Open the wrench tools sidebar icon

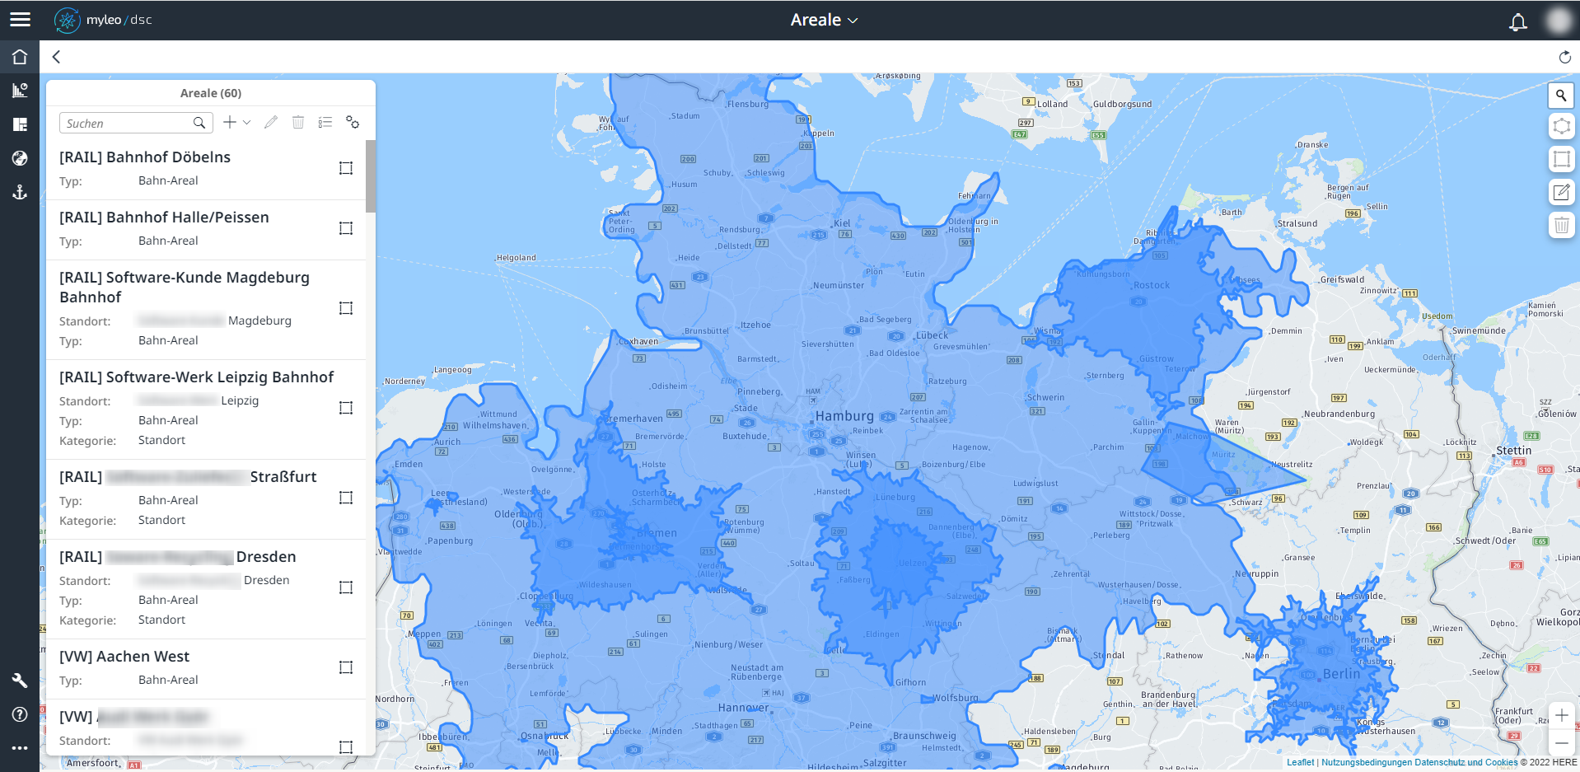click(x=20, y=681)
